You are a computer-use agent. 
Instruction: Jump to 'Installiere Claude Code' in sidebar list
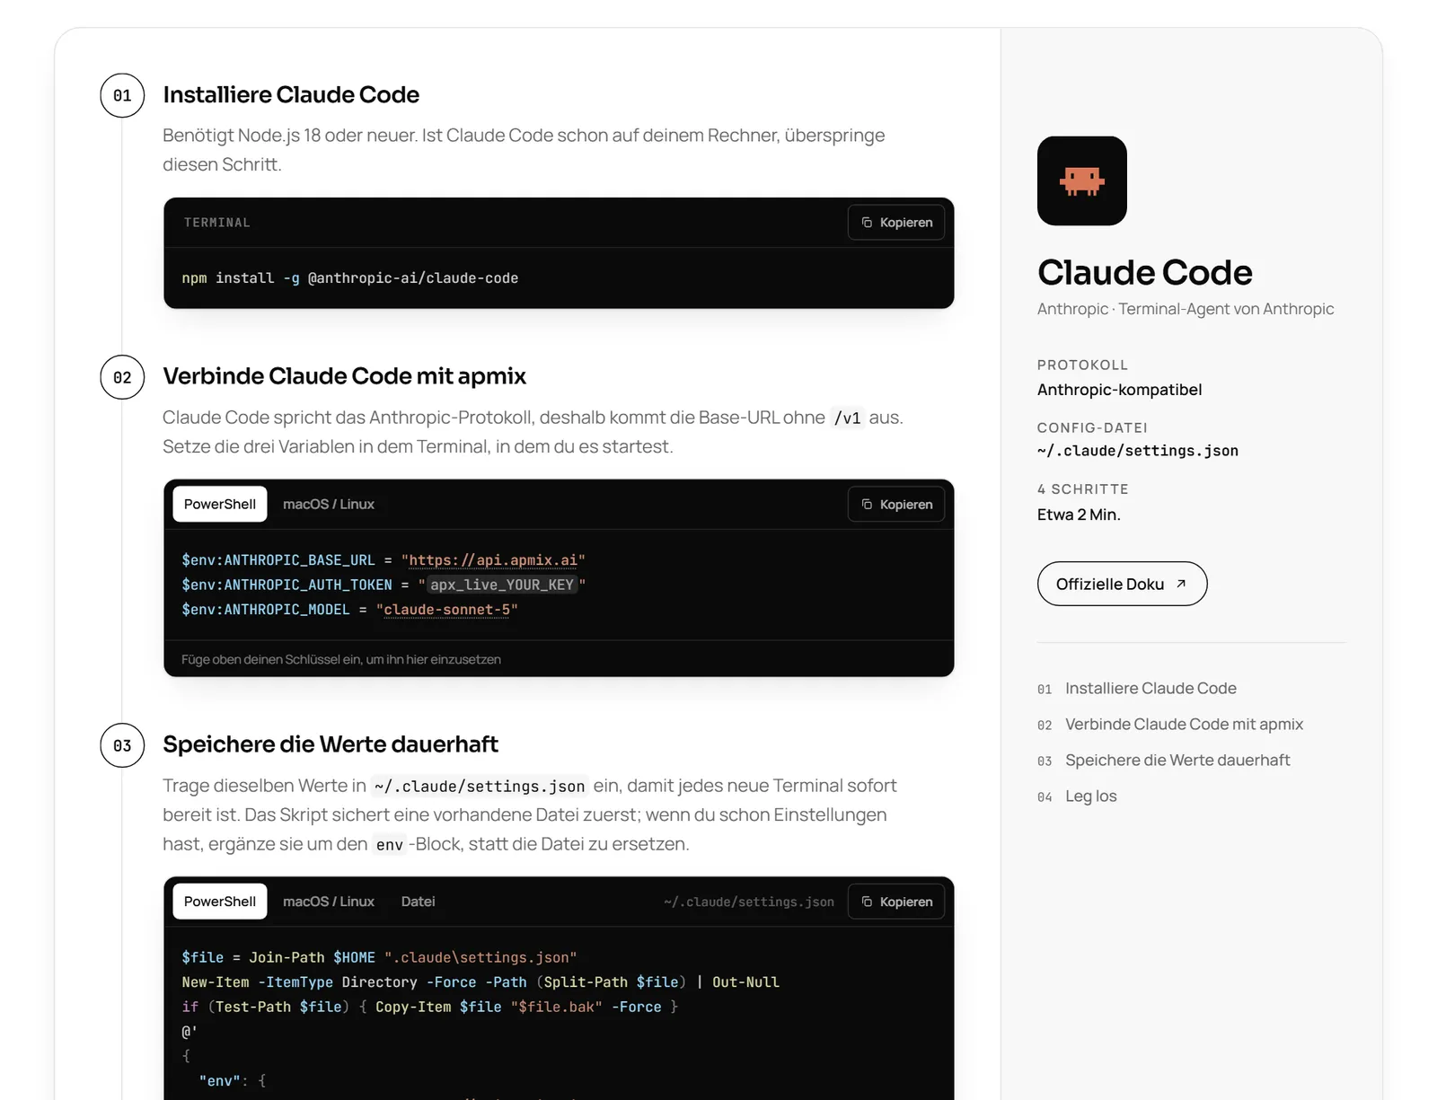click(1137, 689)
